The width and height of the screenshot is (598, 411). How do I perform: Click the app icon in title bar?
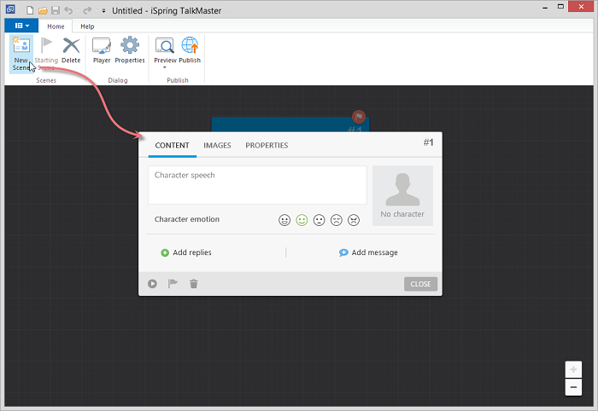(10, 9)
